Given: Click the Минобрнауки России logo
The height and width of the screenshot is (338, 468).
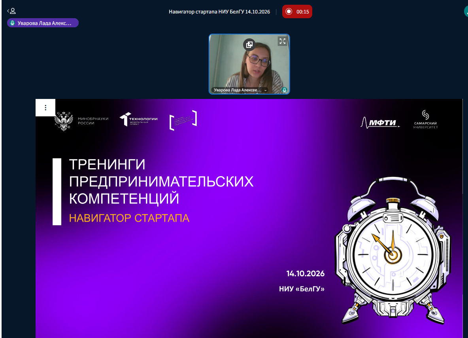Looking at the screenshot, I should [81, 121].
